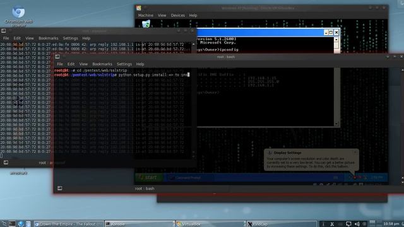The image size is (404, 227).
Task: Click the round tray icon after the volume icon
Action: (x=364, y=224)
